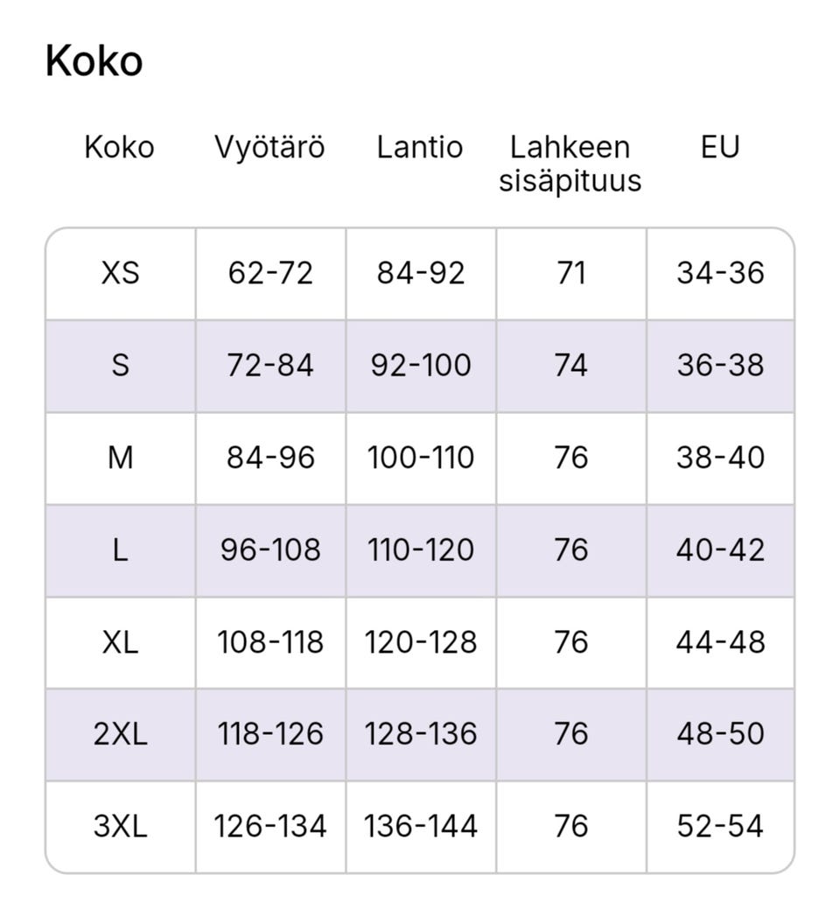Click the 3XL size row label
The width and height of the screenshot is (840, 903).
pyautogui.click(x=120, y=827)
